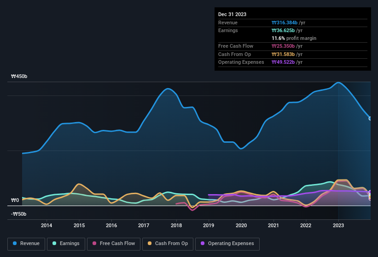
Task: Click the pink Free Cash Flow legend dot
Action: (95, 243)
